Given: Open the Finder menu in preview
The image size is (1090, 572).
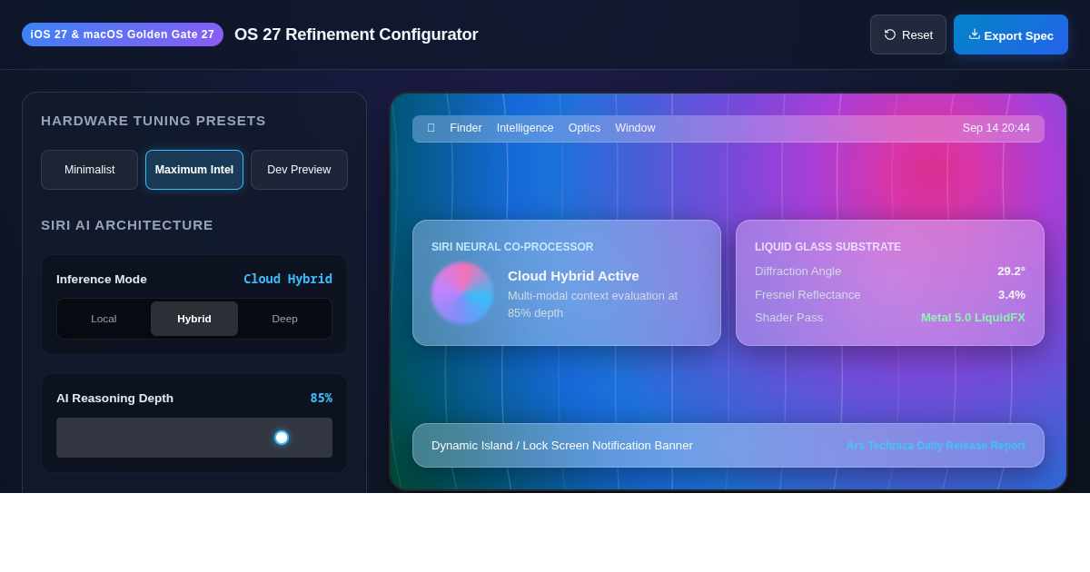Looking at the screenshot, I should [466, 128].
